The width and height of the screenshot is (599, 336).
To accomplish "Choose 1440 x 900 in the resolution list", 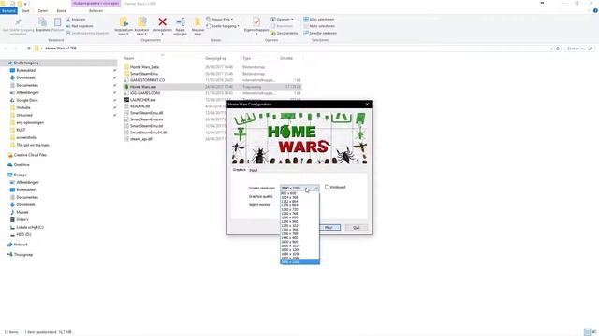I will (299, 238).
